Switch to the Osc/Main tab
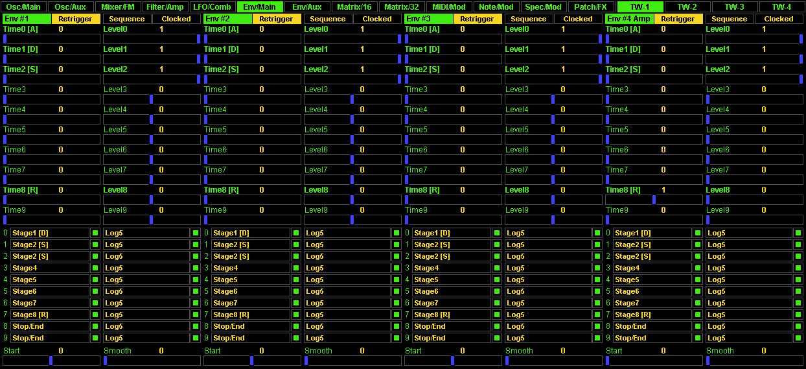This screenshot has height=369, width=806. (x=24, y=6)
